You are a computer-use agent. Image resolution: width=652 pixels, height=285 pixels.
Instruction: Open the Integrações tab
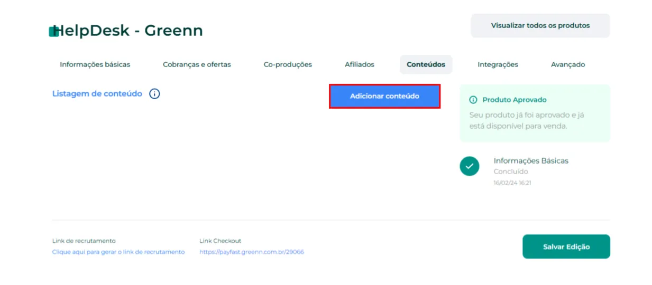[498, 64]
